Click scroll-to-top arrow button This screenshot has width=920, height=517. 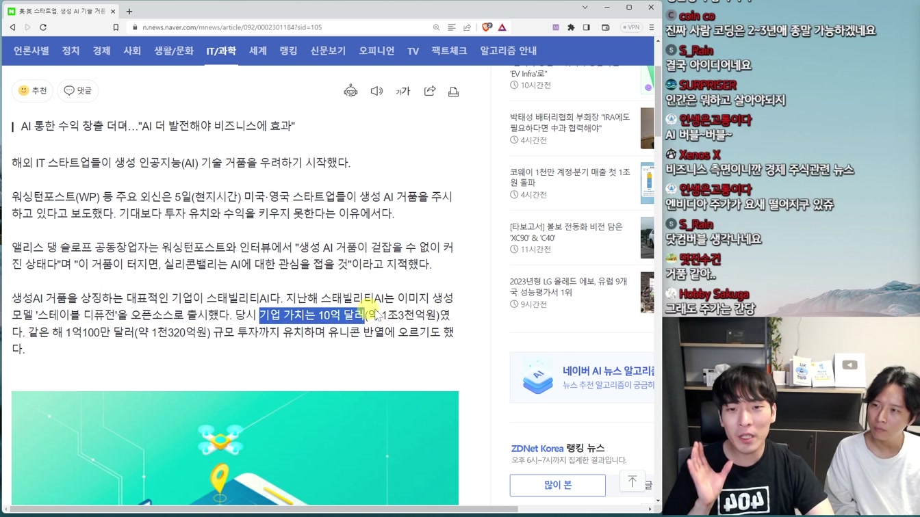[x=632, y=481]
